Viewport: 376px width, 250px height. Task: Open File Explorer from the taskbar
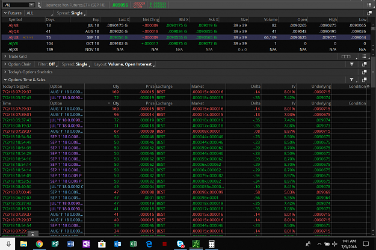[23, 244]
